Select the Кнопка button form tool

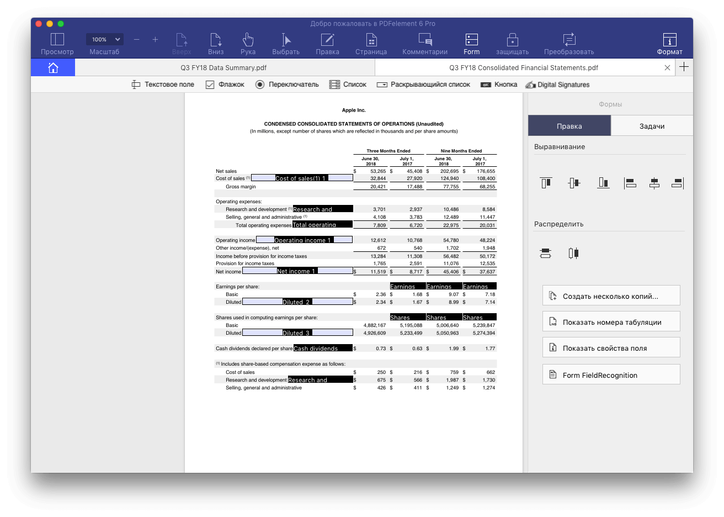click(499, 85)
